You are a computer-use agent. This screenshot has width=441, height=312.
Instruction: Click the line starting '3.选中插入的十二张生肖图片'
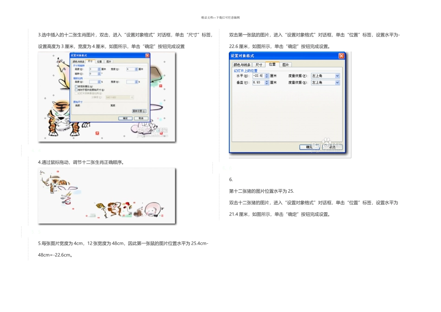(x=125, y=35)
